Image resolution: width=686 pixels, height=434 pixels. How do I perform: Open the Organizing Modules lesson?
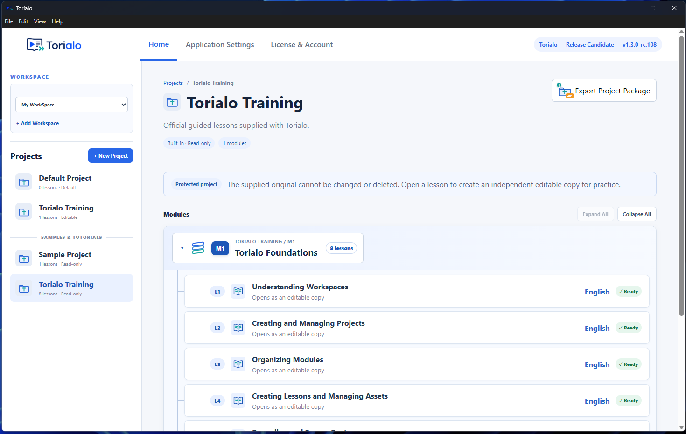click(x=417, y=364)
